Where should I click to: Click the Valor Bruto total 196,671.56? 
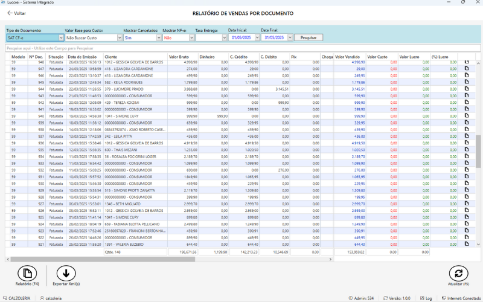pyautogui.click(x=183, y=252)
